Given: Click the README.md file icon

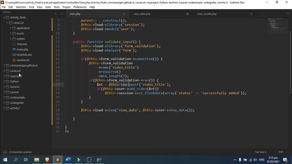Looking at the screenshot, I should pos(14,55).
